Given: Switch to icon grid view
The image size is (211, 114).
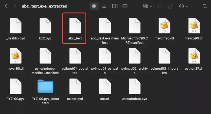Looking at the screenshot, I should pos(94,6).
